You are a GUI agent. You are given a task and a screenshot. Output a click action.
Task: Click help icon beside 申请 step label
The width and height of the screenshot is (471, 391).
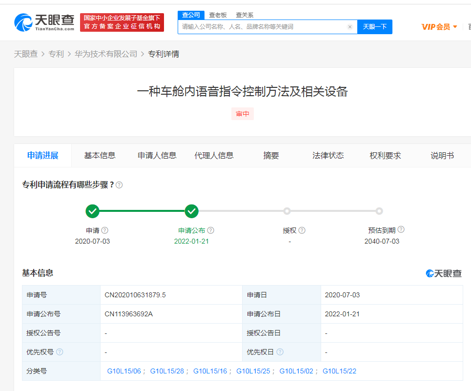tap(105, 230)
